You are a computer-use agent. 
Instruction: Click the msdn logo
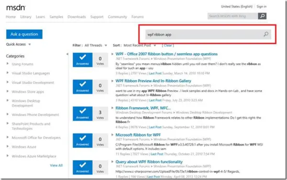click(16, 8)
